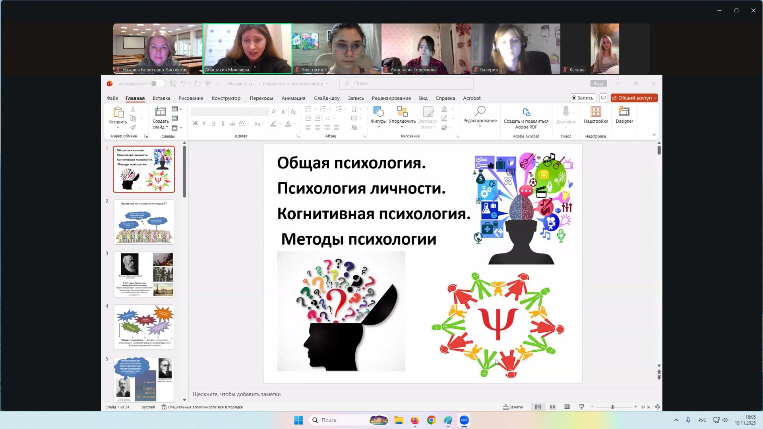Fit slide to current window
This screenshot has height=429, width=763.
(x=658, y=407)
